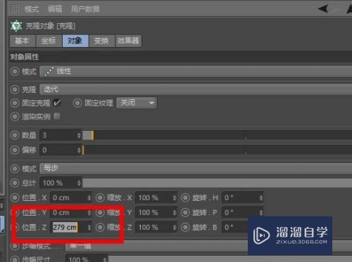The height and width of the screenshot is (262, 352).
Task: Open the 编辑 menu
Action: tap(55, 9)
